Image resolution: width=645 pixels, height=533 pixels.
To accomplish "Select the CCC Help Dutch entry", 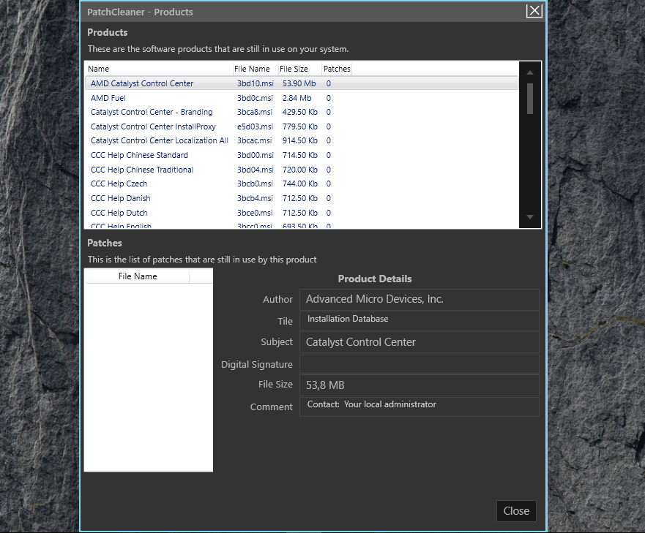I will point(119,213).
